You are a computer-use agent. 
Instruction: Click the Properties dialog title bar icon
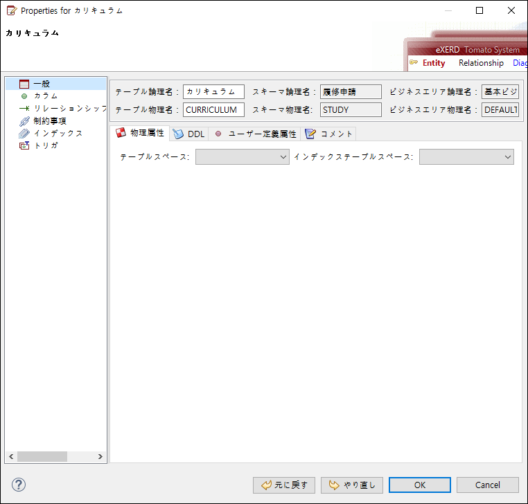(12, 10)
